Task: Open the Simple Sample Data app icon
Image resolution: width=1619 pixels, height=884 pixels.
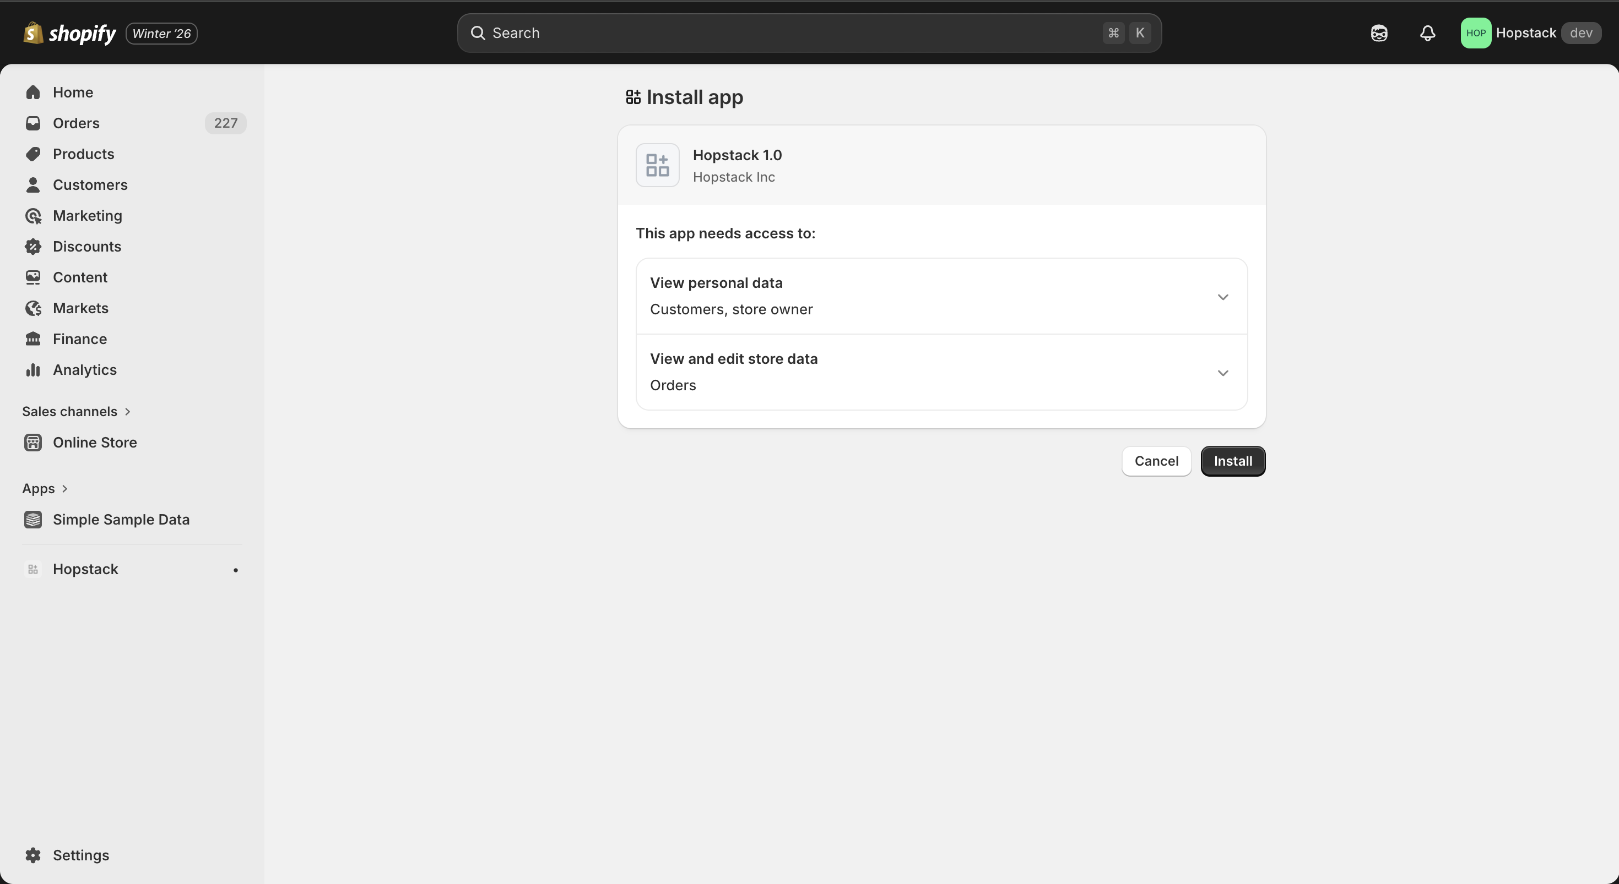Action: [x=33, y=520]
